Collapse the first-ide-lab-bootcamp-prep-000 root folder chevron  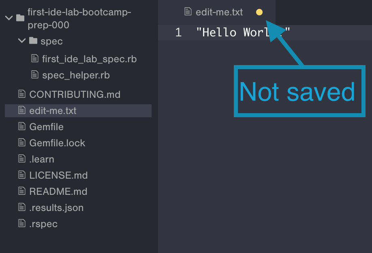tap(9, 18)
